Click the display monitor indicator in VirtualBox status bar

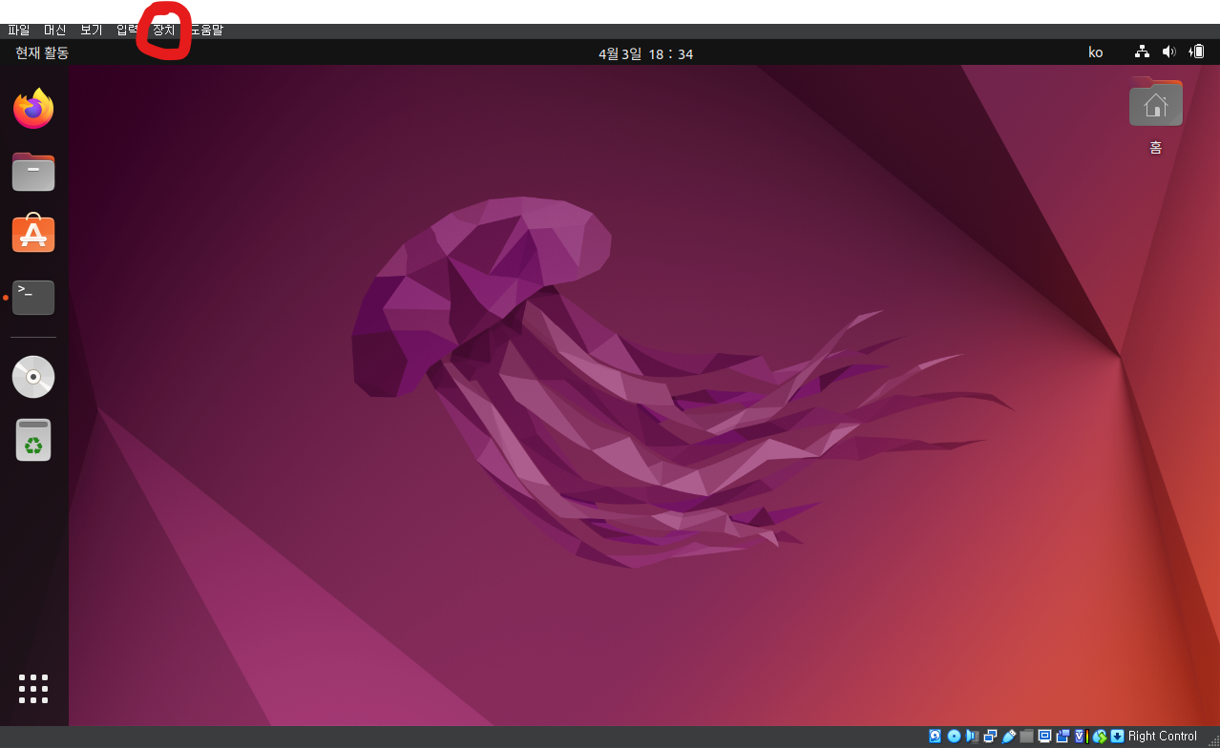point(1044,737)
